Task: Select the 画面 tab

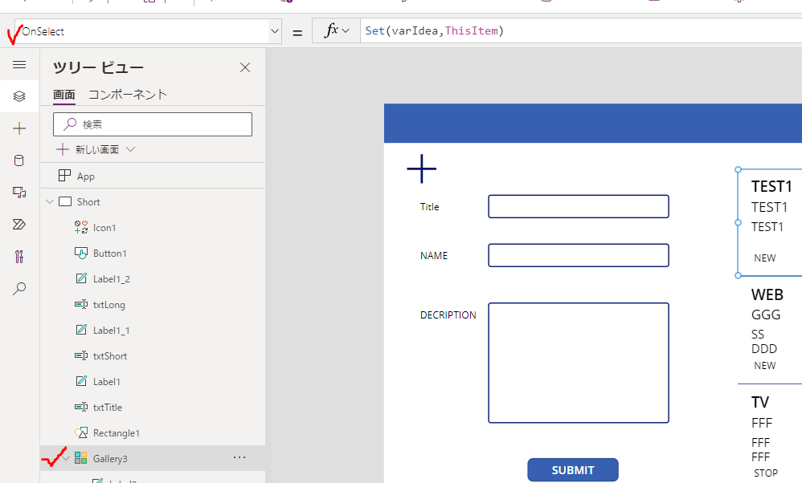Action: (64, 95)
